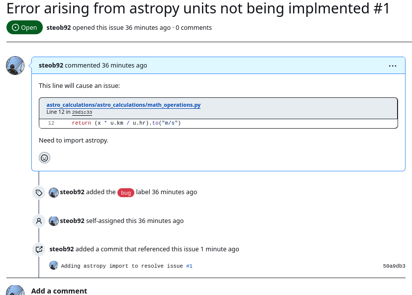Click the Add a comment heading
The width and height of the screenshot is (412, 295).
[59, 291]
